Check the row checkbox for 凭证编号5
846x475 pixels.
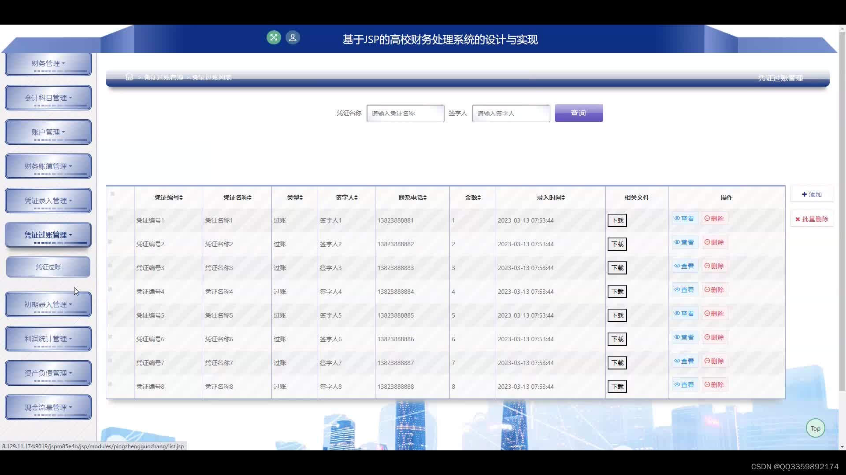pos(110,313)
